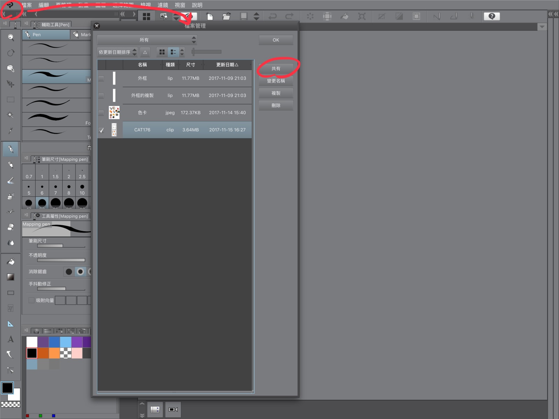Adjust the 不透明度 opacity slider
This screenshot has height=419, width=559.
coord(61,260)
